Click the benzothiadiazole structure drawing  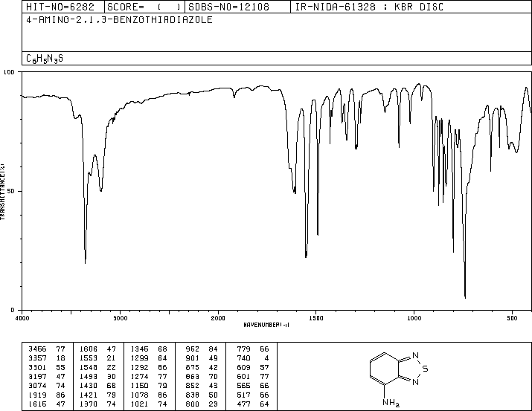(399, 379)
